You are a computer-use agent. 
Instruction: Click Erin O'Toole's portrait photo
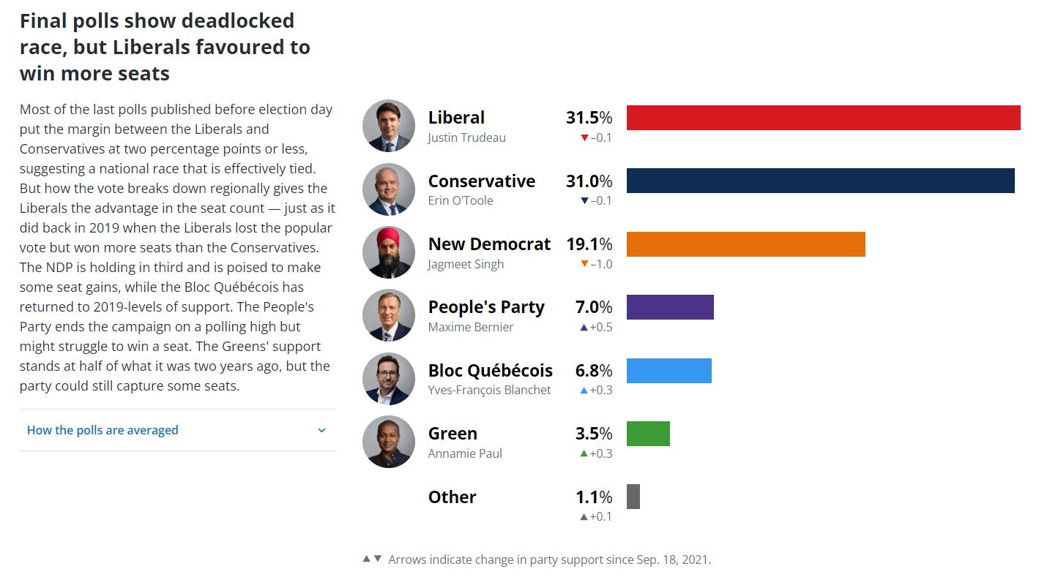click(388, 189)
